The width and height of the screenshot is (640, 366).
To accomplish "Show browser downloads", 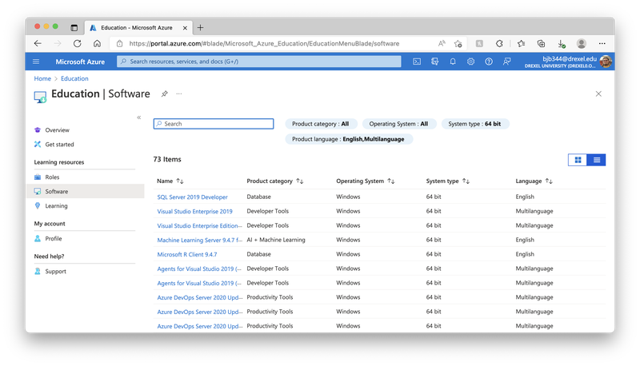I will [x=562, y=44].
